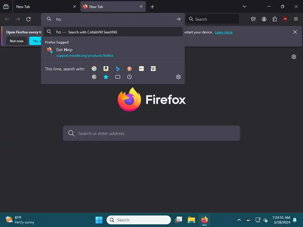Image resolution: width=303 pixels, height=227 pixels.
Task: Click the Not now button
Action: point(17,41)
